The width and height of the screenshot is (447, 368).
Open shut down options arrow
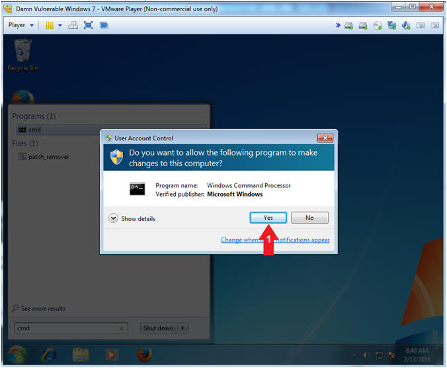point(183,328)
